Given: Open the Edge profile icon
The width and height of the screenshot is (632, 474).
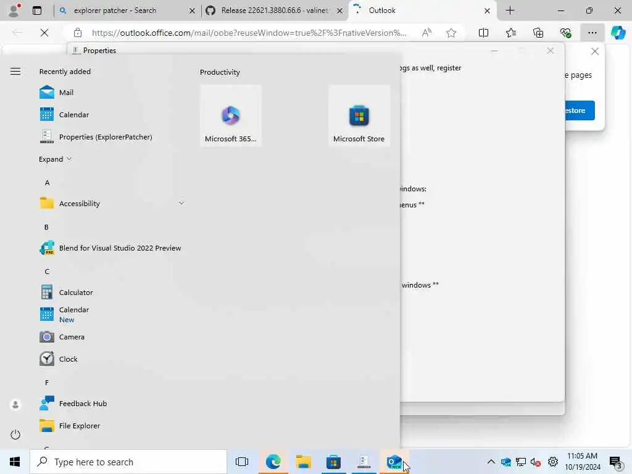Looking at the screenshot, I should 15,10.
